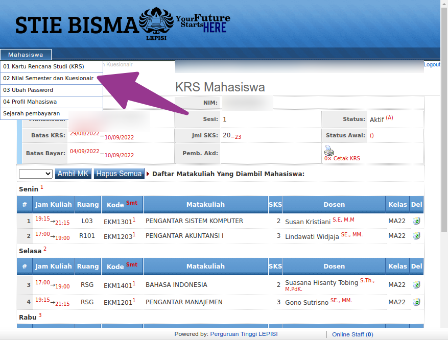Image resolution: width=448 pixels, height=340 pixels.
Task: Select 04 Profil Mahasiswa
Action: click(x=52, y=102)
